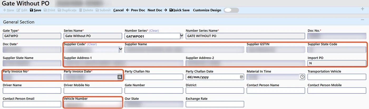Click the Delete toolbar button
369x109 pixels.
(x=86, y=10)
